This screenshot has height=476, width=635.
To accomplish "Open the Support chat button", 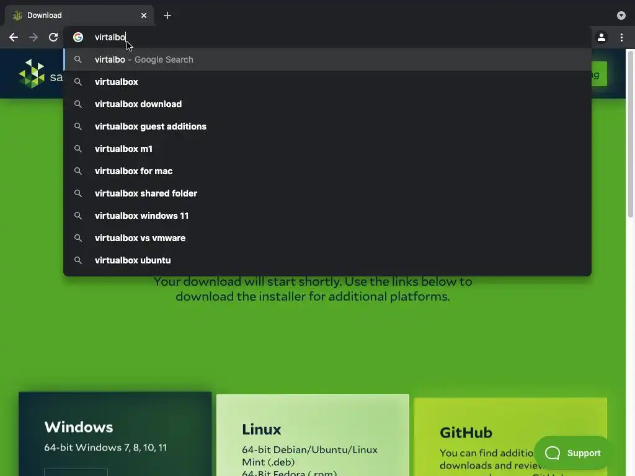I will (573, 453).
